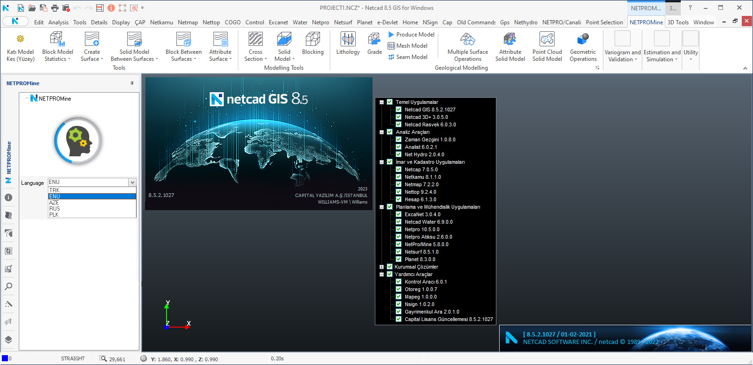Viewport: 753px width, 365px height.
Task: Click the save-as copy icon
Action: tap(43, 8)
